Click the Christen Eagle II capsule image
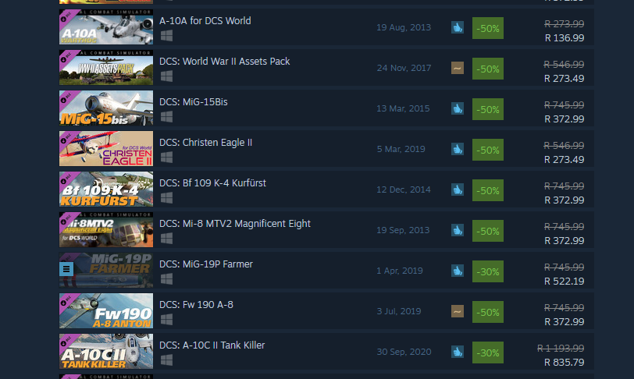 [106, 148]
